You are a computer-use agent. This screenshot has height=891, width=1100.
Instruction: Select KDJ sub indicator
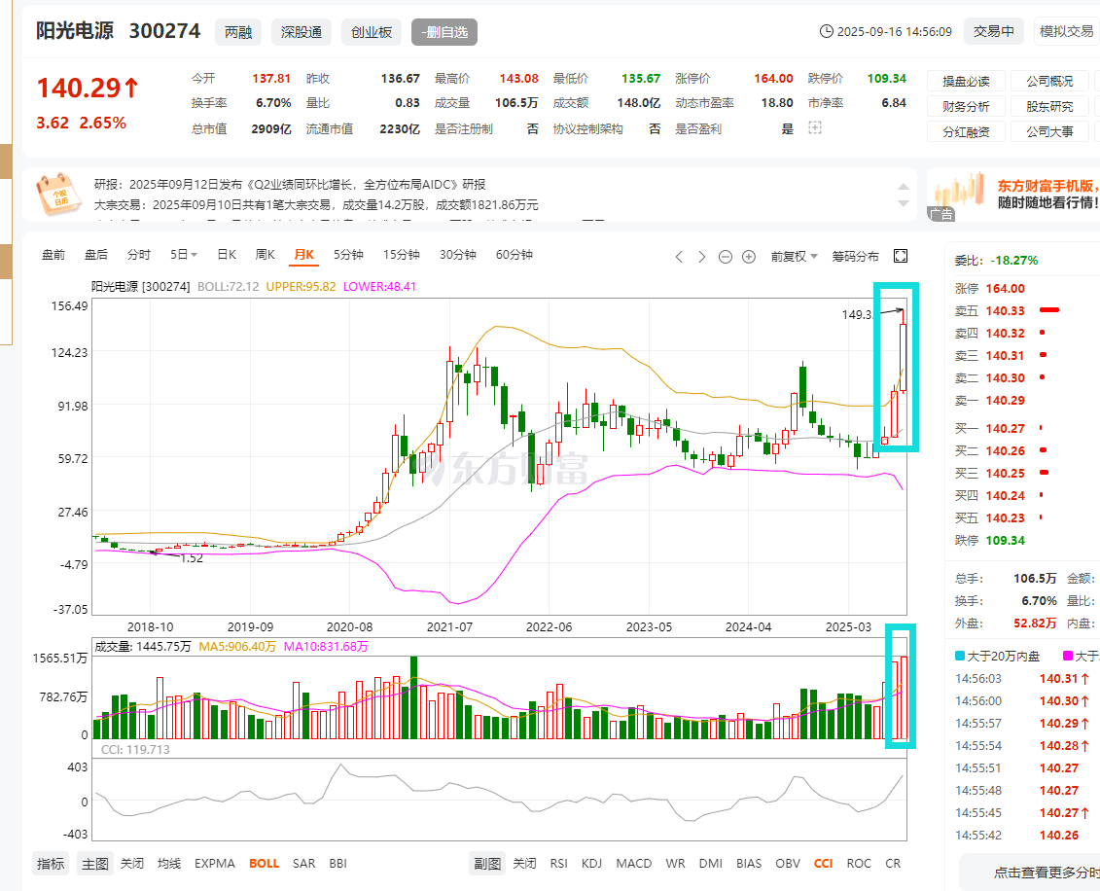[x=591, y=864]
